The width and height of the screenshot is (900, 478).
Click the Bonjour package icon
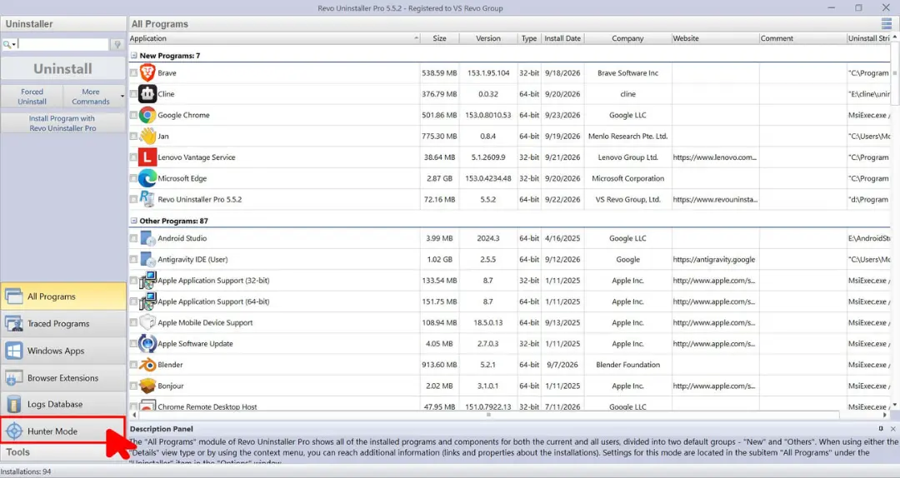coord(147,386)
